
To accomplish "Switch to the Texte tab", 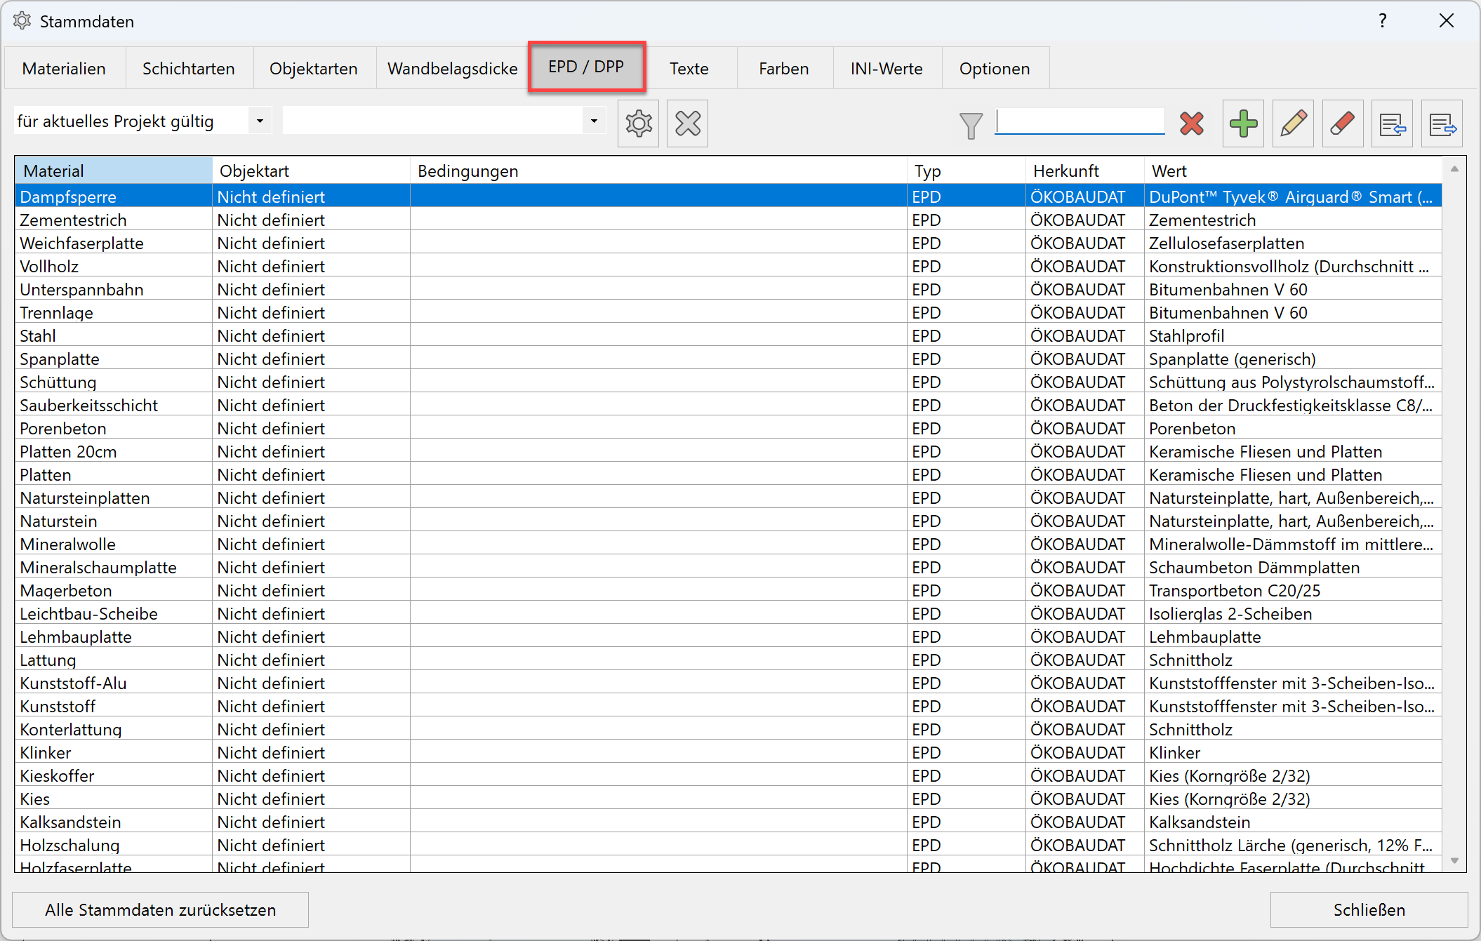I will 689,69.
